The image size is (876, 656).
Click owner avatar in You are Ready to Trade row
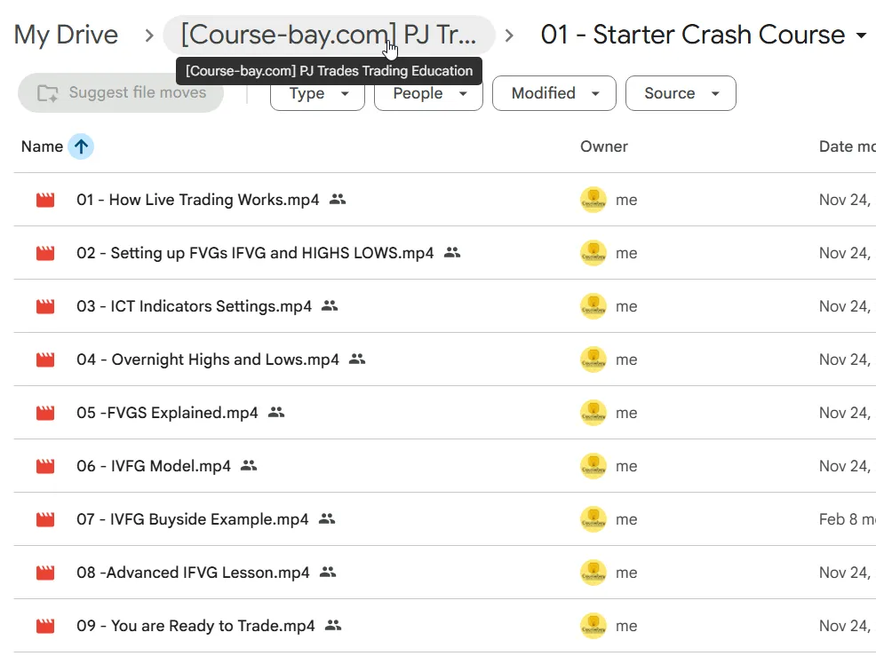point(593,626)
